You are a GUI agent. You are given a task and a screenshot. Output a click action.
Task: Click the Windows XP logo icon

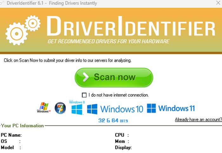(x=44, y=108)
